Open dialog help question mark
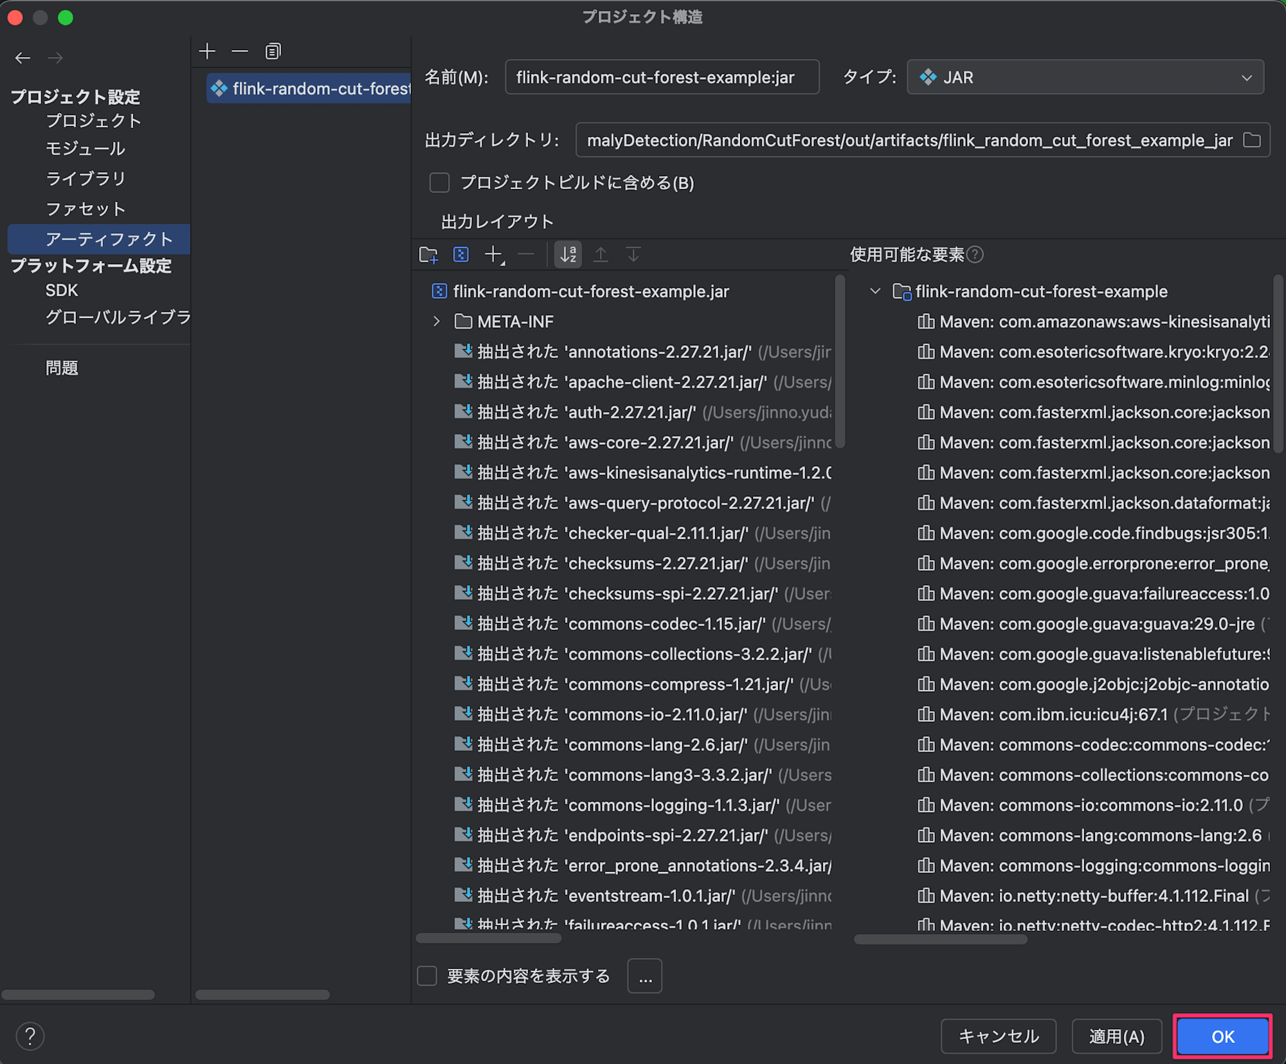 click(30, 1036)
